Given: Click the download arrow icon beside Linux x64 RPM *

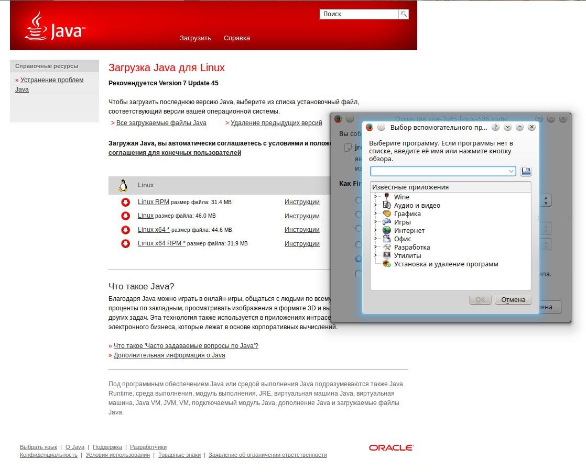Looking at the screenshot, I should tap(126, 244).
